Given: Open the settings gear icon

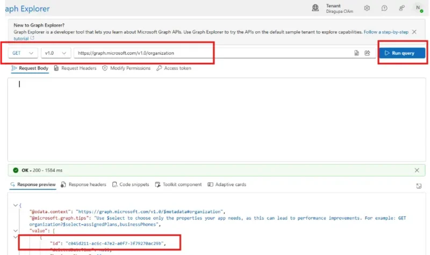Looking at the screenshot, I should point(367,8).
